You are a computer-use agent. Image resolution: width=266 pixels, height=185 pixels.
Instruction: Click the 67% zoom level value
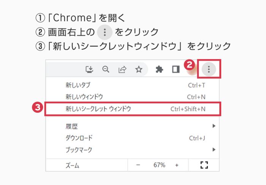pyautogui.click(x=159, y=165)
